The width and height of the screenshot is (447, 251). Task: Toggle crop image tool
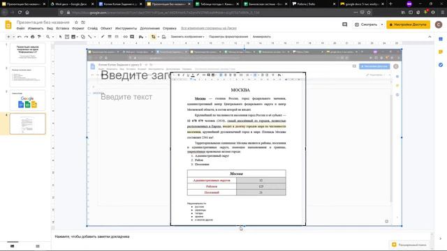(x=154, y=37)
